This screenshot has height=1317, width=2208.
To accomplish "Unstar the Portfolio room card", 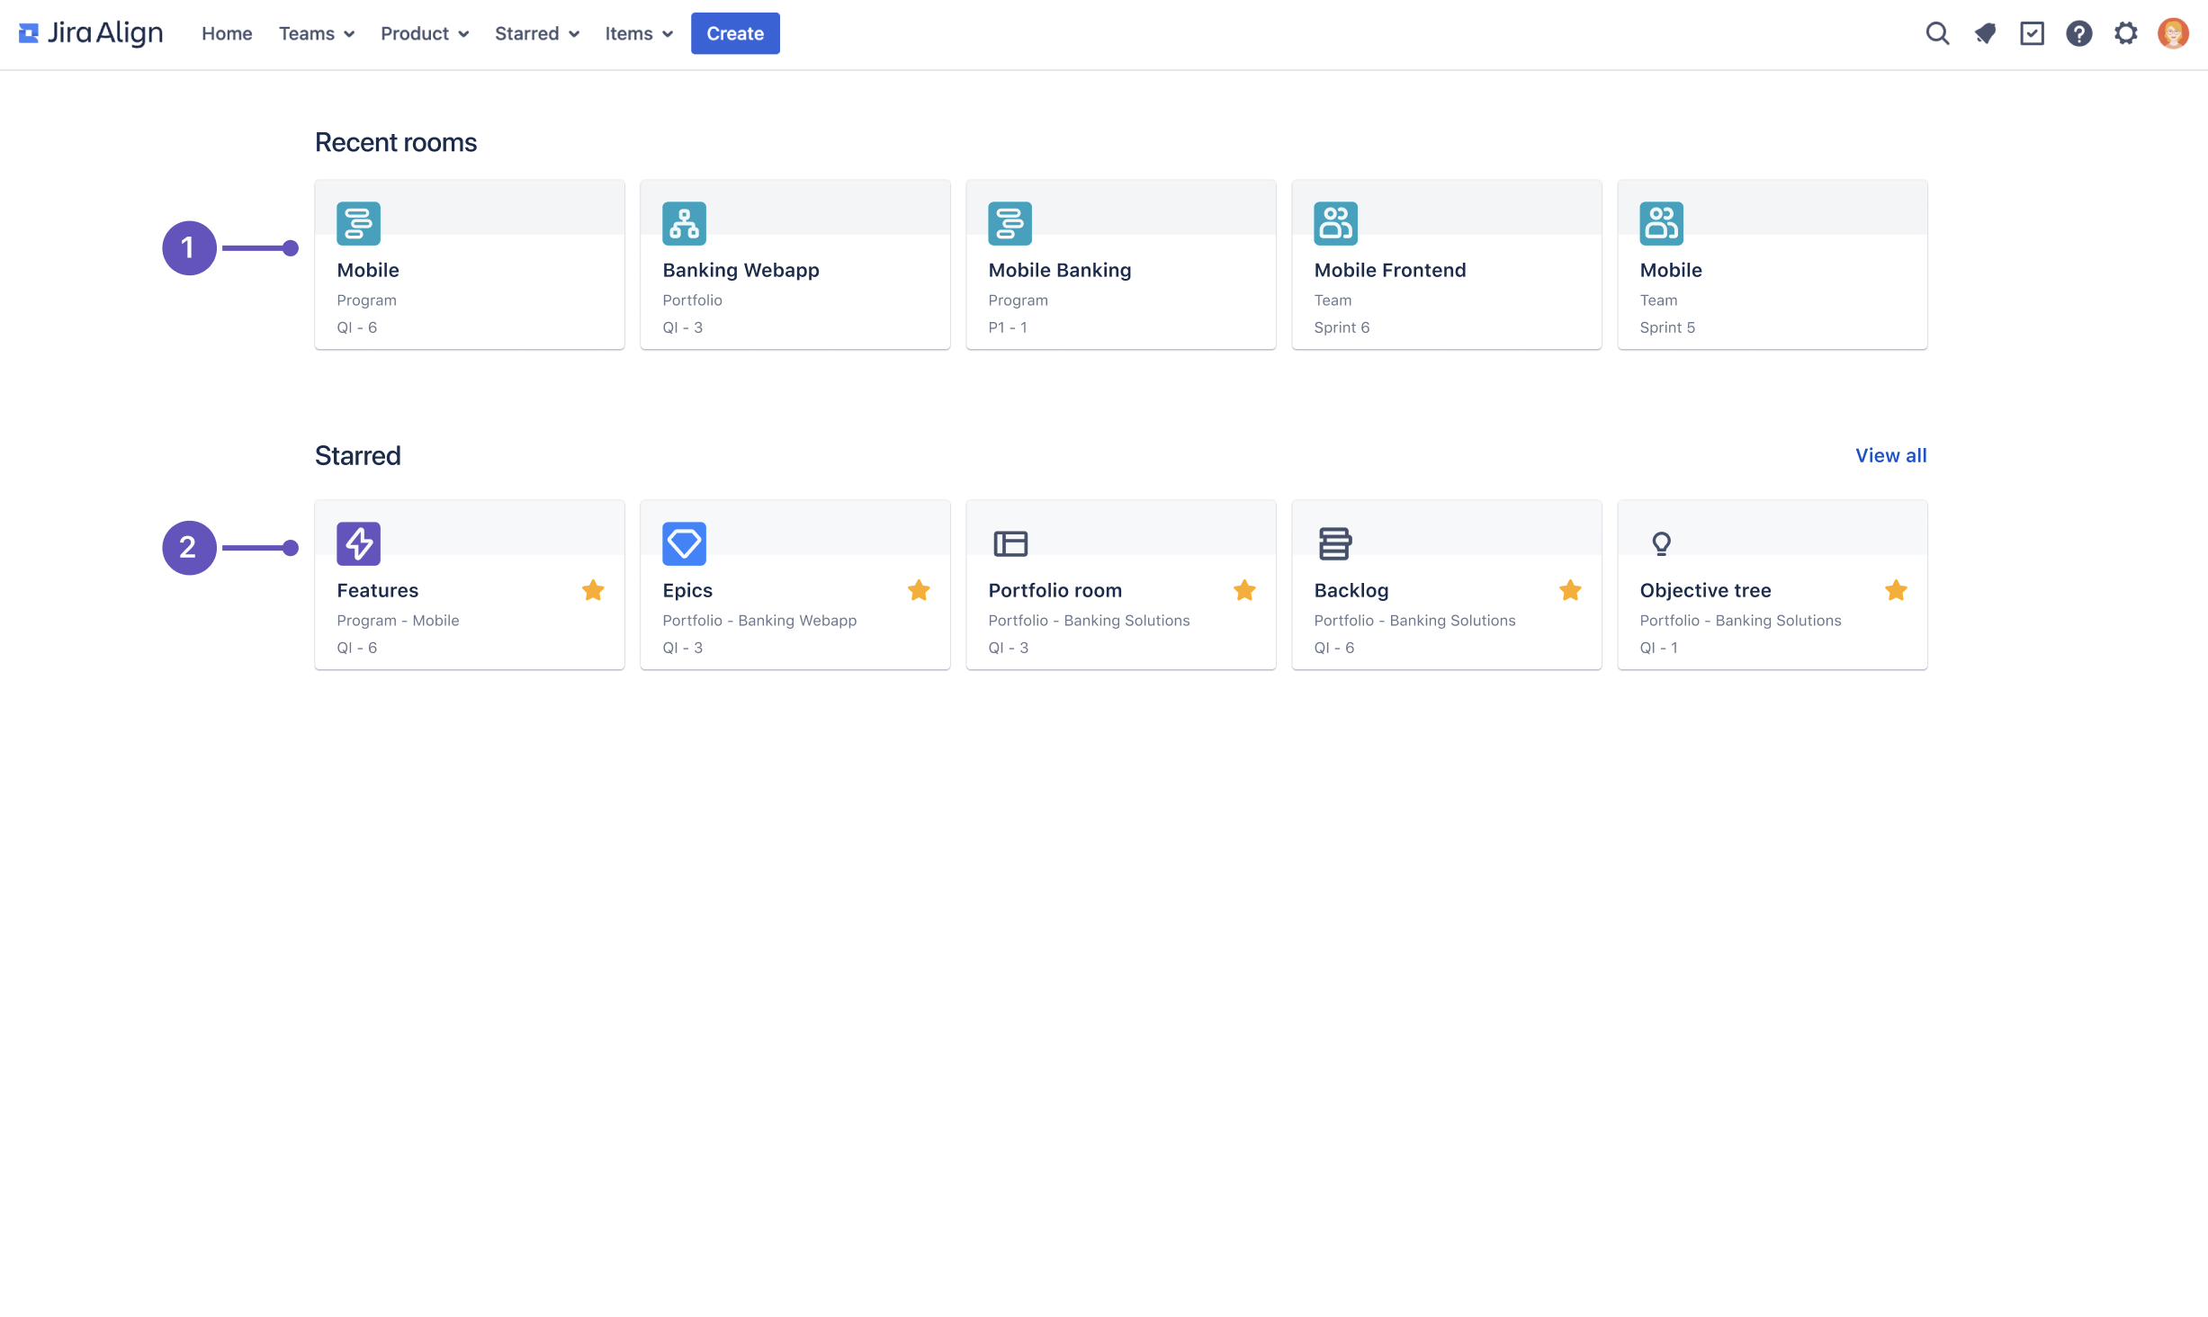I will [x=1244, y=590].
